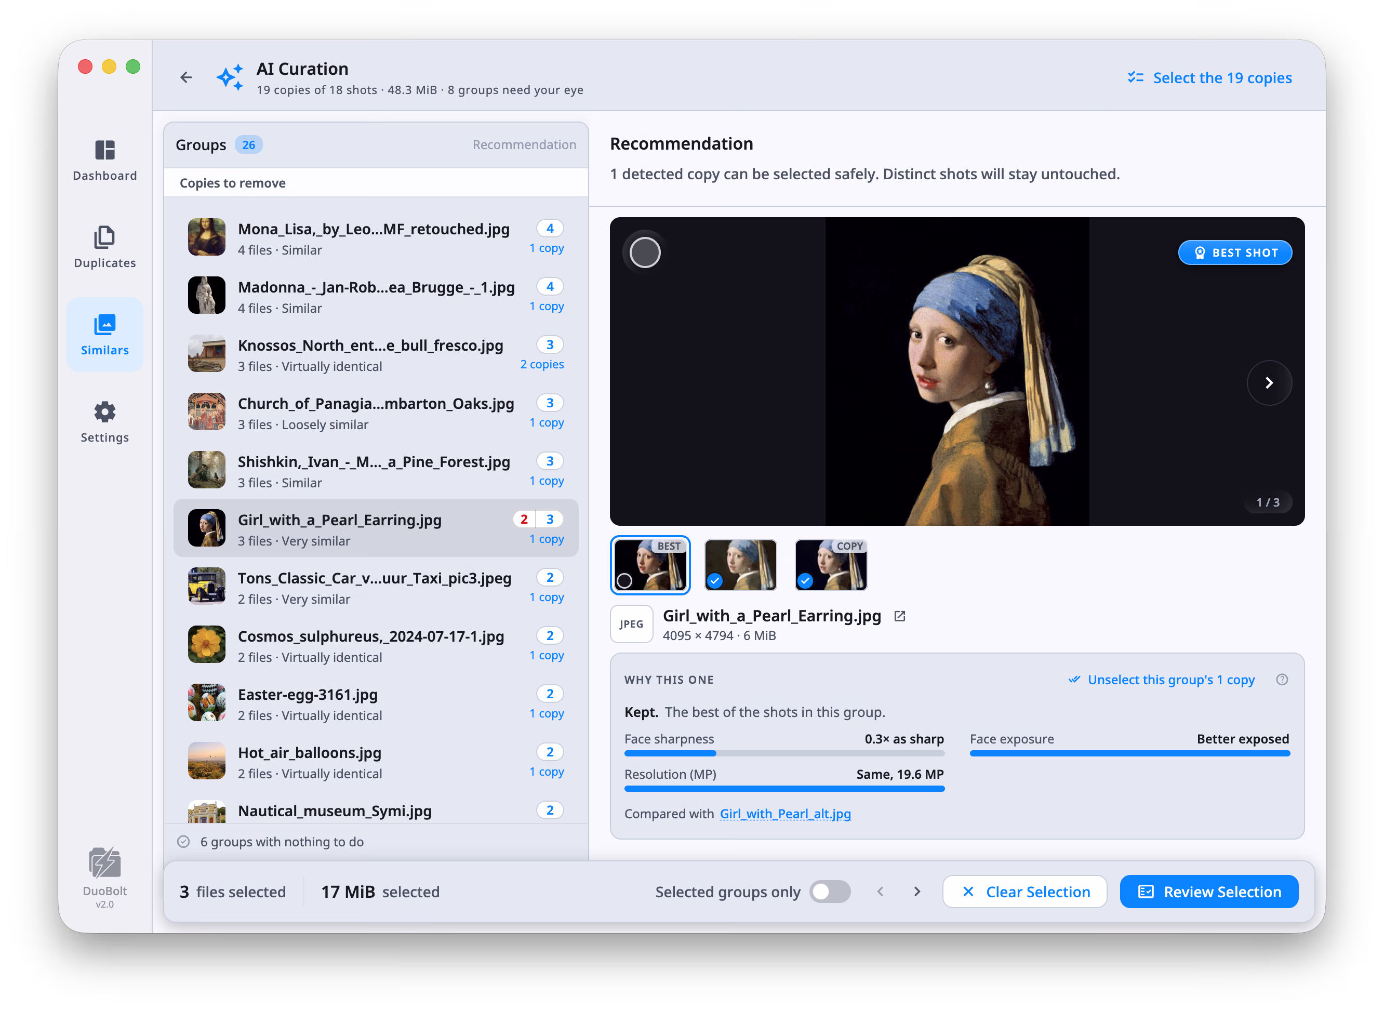The width and height of the screenshot is (1384, 1010).
Task: Toggle Selected groups only switch
Action: 830,892
